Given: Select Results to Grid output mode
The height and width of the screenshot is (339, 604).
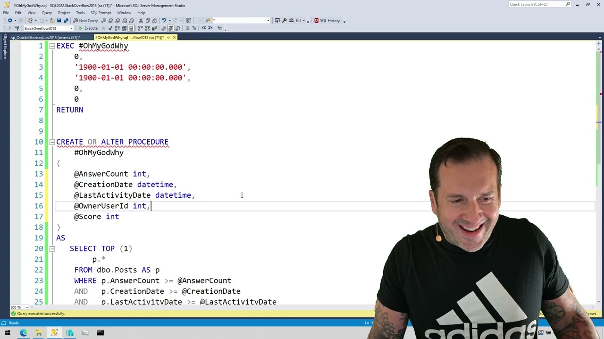Looking at the screenshot, I should [x=171, y=28].
